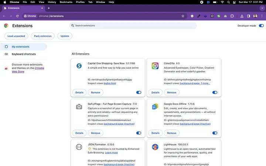Click the JSON Formatter warning shield icon
The height and width of the screenshot is (166, 266).
(89, 149)
